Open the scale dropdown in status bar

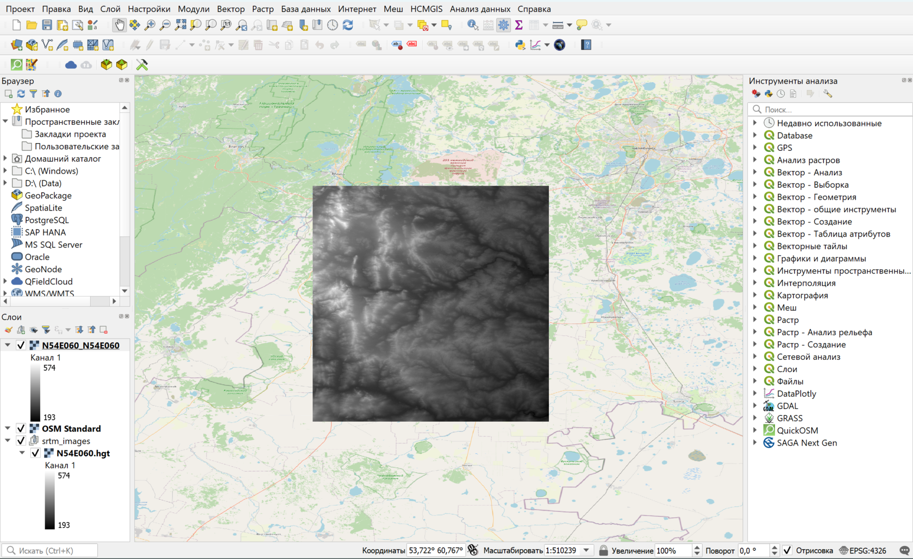tap(586, 550)
